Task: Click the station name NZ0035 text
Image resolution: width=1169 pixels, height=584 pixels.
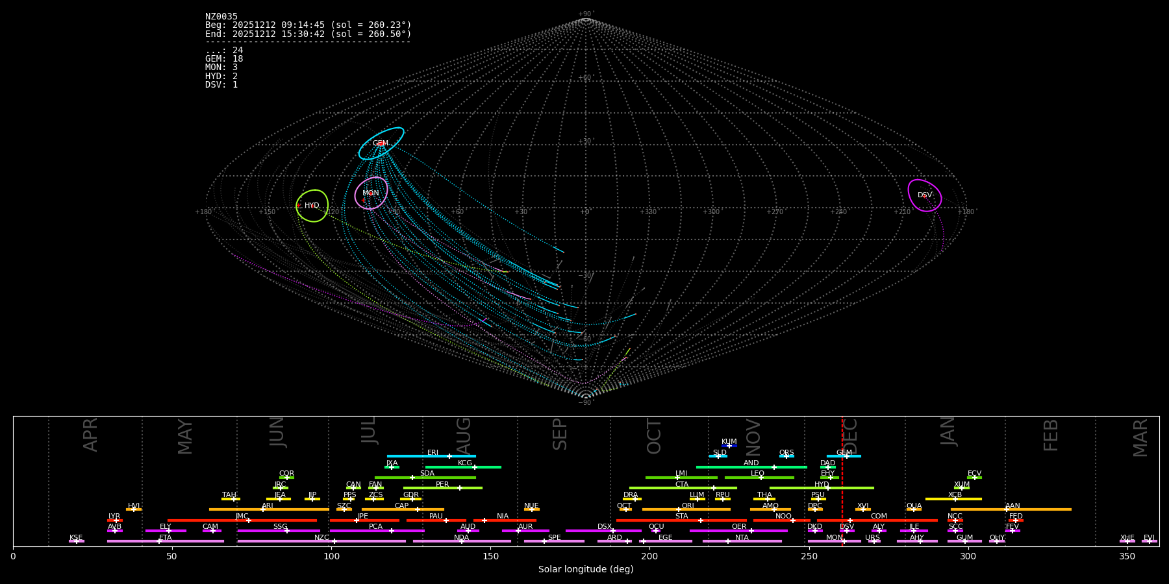Action: [x=221, y=17]
